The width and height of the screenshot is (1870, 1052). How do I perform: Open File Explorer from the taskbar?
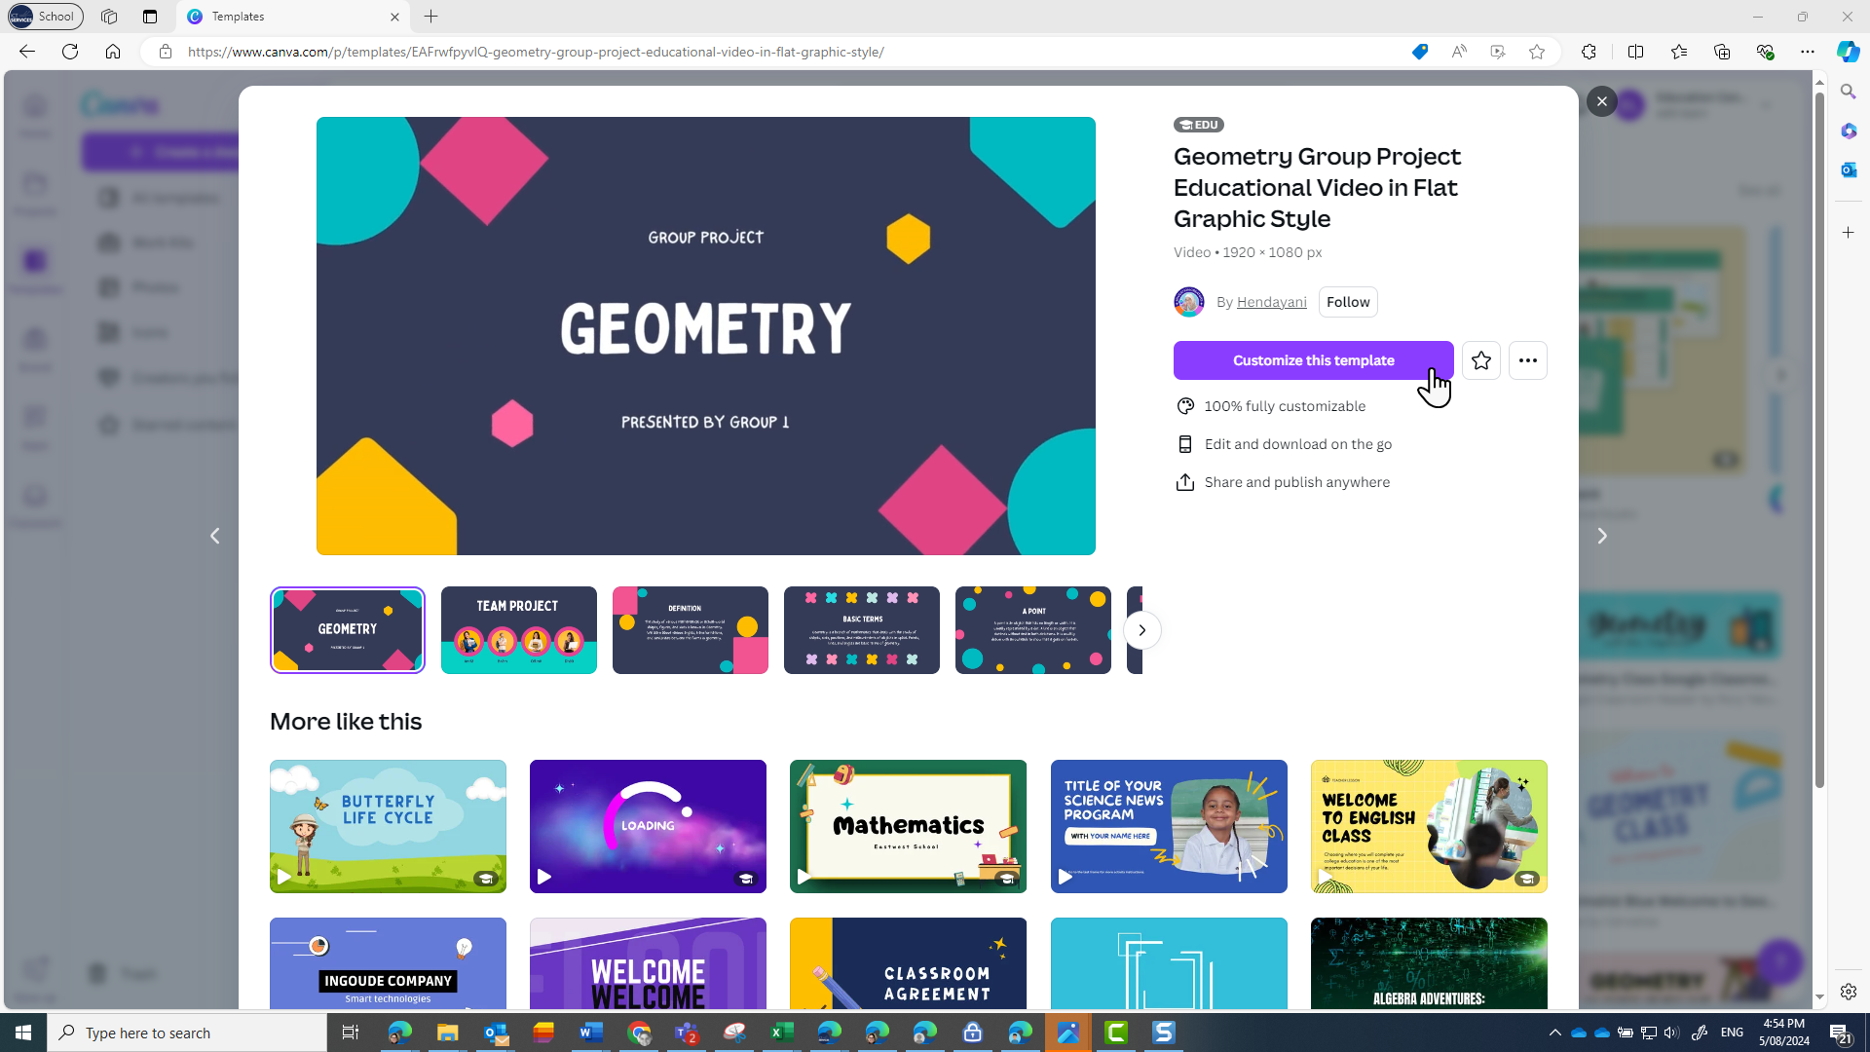click(447, 1033)
